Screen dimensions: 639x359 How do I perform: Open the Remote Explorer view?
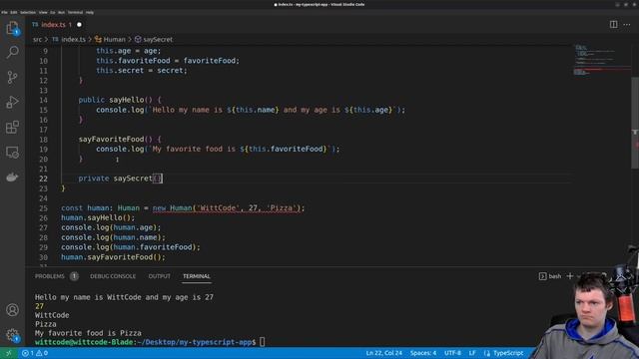click(12, 153)
